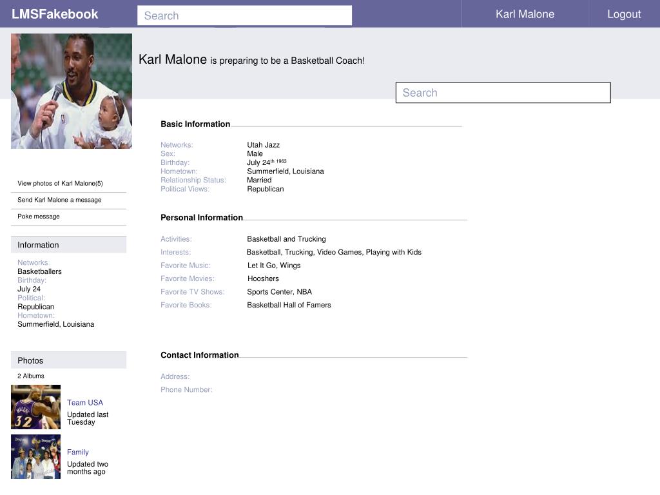Open View photos of Karl Malone(5)
Viewport: 660px width, 495px height.
60,184
